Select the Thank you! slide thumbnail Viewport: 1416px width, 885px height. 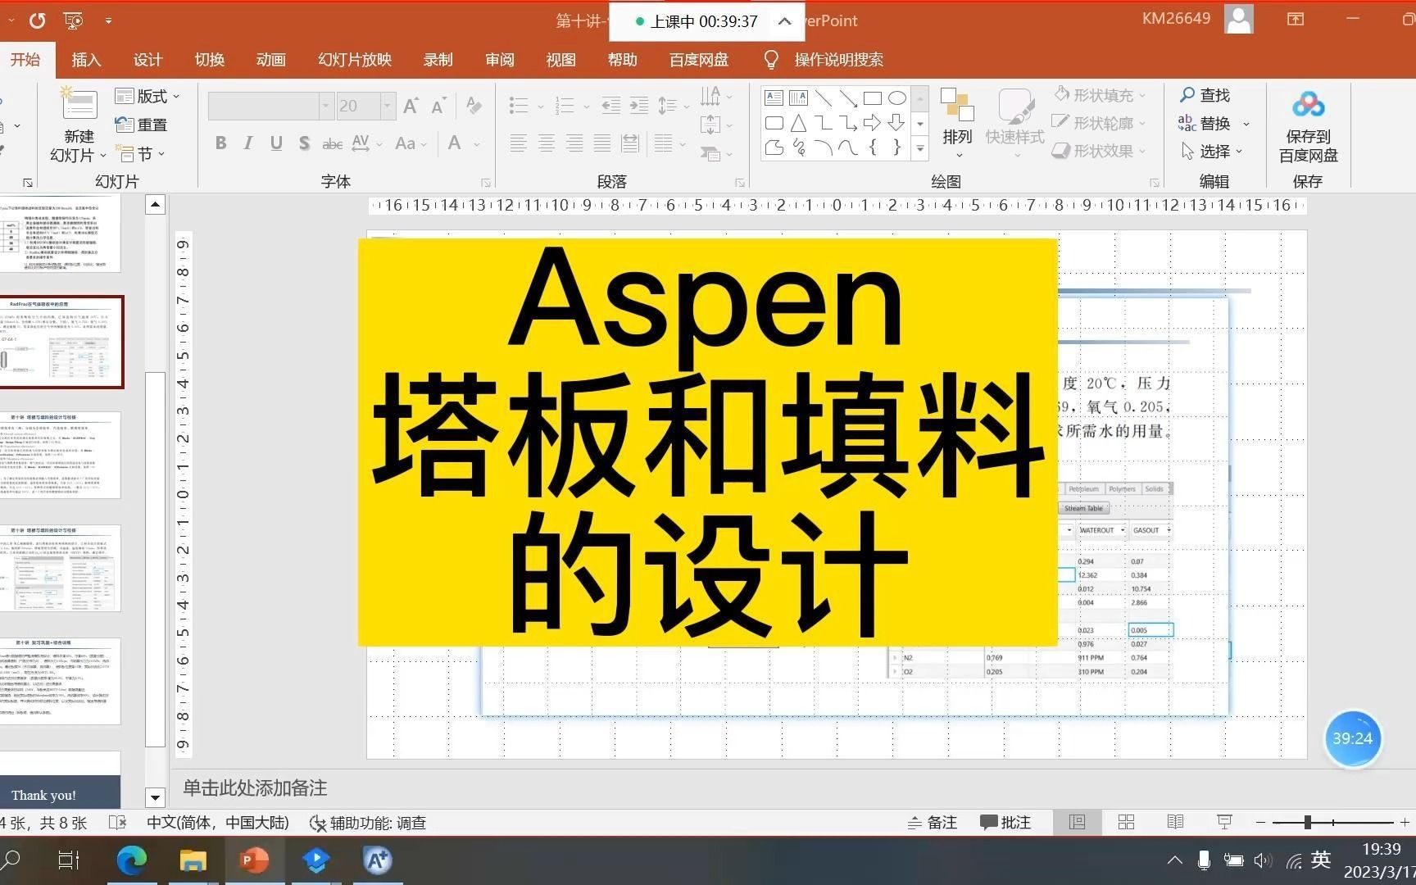pyautogui.click(x=60, y=780)
